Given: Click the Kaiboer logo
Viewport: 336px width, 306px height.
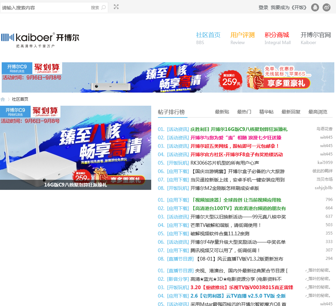Looking at the screenshot, I should (40, 40).
